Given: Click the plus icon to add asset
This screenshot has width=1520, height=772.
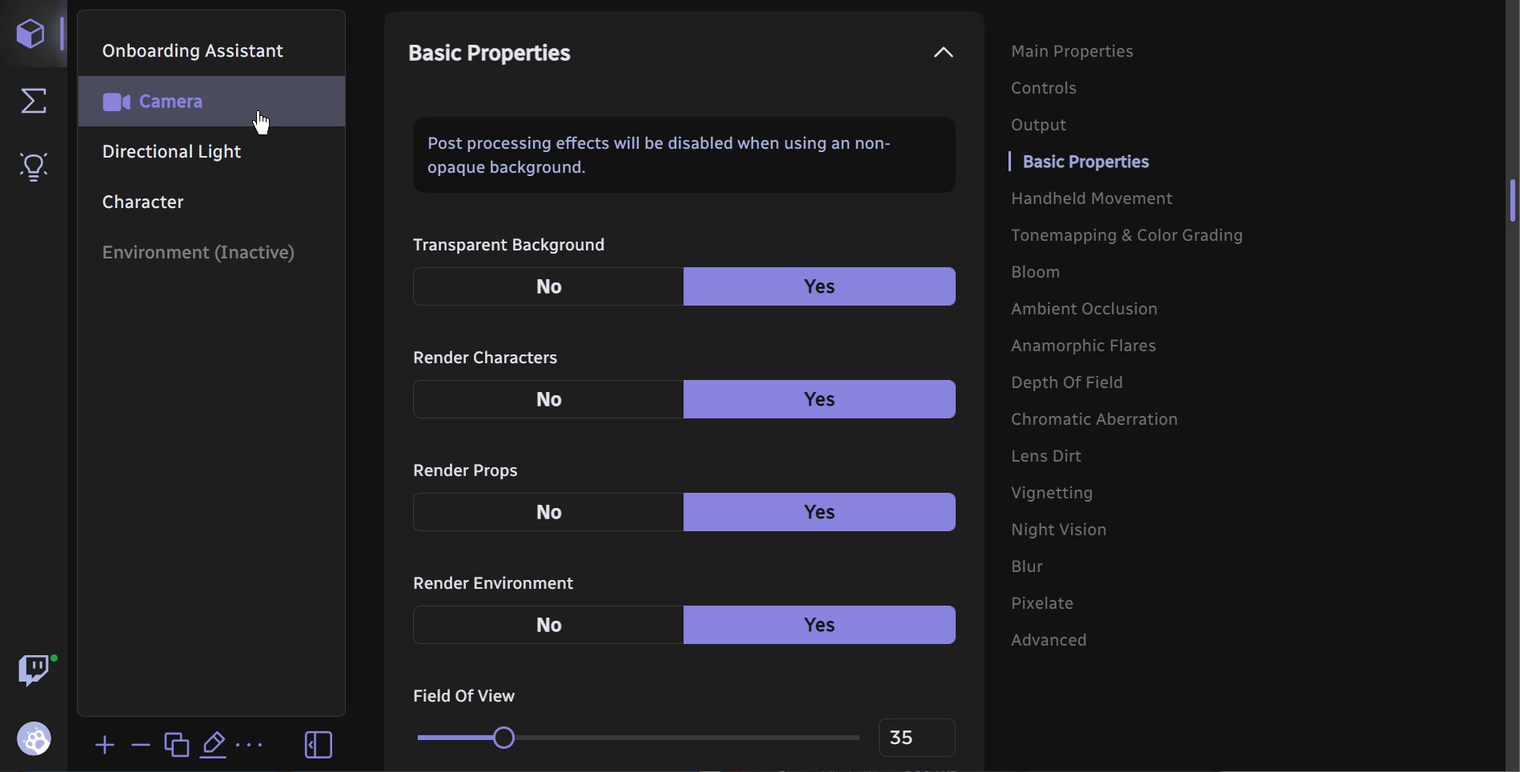Looking at the screenshot, I should 105,746.
